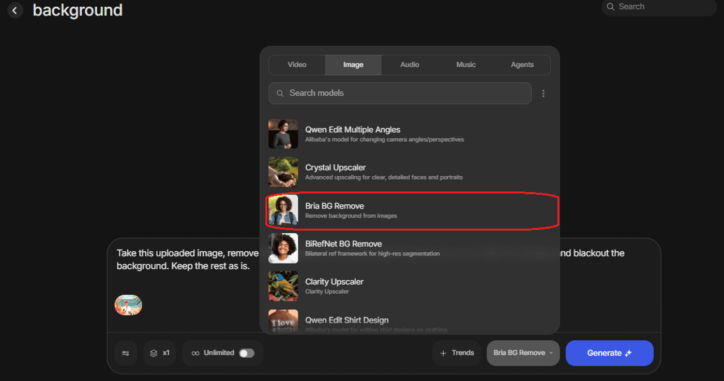Open the three-dot options next to model search

click(543, 94)
